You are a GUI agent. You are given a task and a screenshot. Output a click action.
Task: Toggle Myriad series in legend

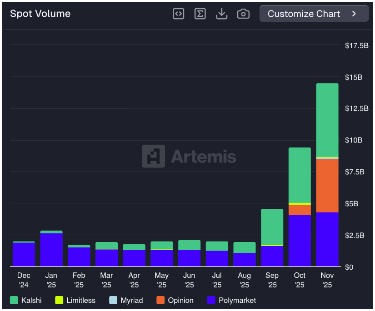(125, 300)
